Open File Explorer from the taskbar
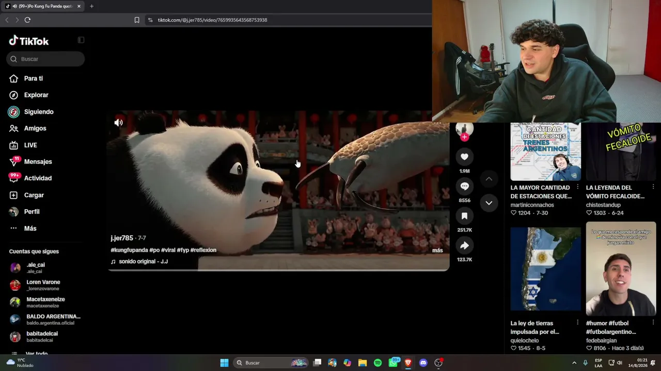The height and width of the screenshot is (371, 661). coord(363,363)
